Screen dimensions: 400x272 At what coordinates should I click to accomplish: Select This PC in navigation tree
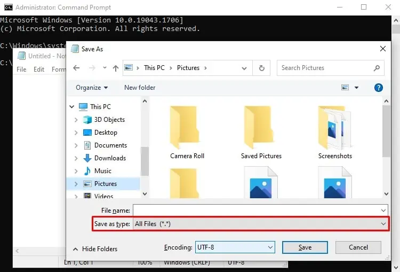(95, 106)
